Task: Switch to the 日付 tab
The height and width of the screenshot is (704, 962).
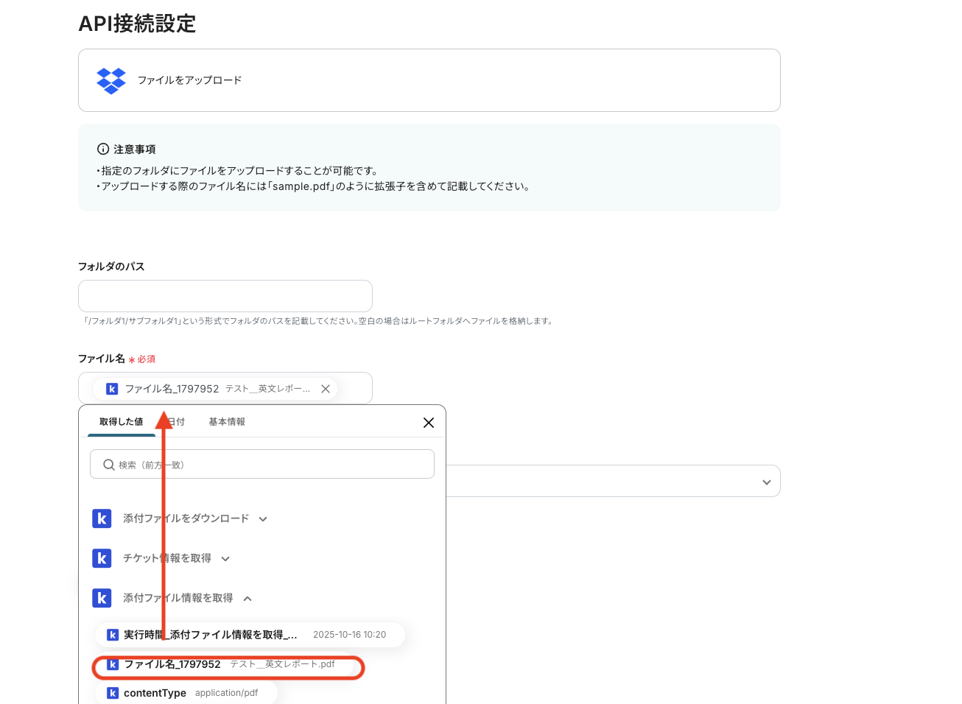Action: click(x=175, y=421)
